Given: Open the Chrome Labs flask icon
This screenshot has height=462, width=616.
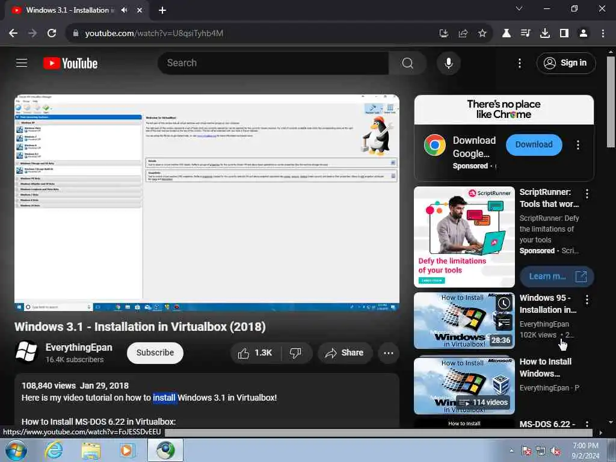Looking at the screenshot, I should (x=507, y=34).
